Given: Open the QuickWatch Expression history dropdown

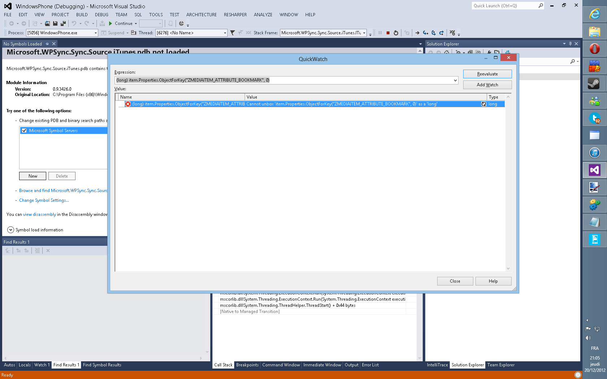Looking at the screenshot, I should click(455, 80).
